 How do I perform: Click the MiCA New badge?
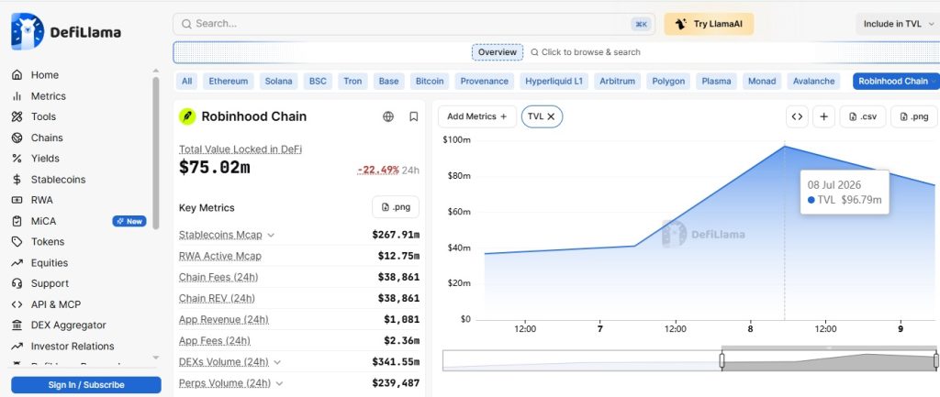point(129,222)
